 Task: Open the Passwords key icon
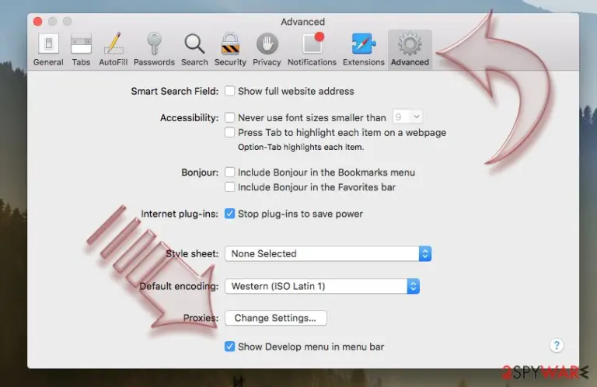pyautogui.click(x=154, y=50)
